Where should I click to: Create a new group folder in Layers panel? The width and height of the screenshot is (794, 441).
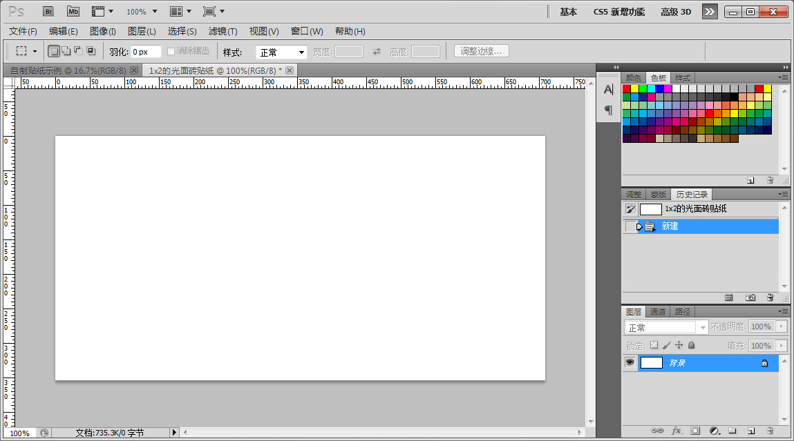pos(732,431)
